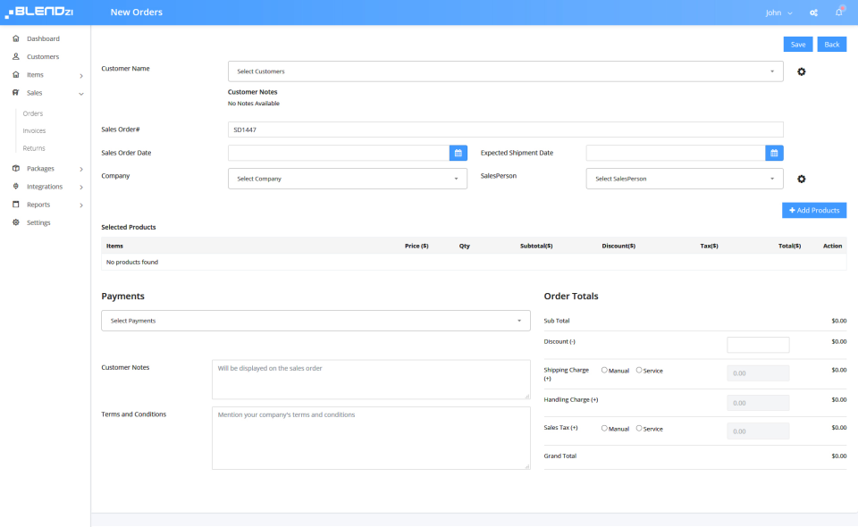Open the Select Customers dropdown
The height and width of the screenshot is (527, 858).
point(505,71)
